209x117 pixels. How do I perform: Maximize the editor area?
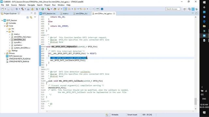(x=196, y=13)
